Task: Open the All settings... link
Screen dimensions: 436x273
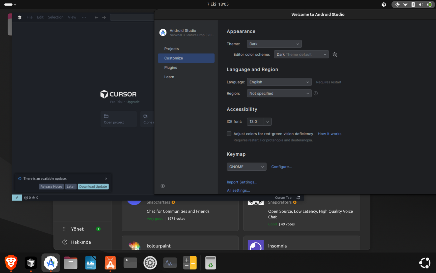Action: coord(238,191)
